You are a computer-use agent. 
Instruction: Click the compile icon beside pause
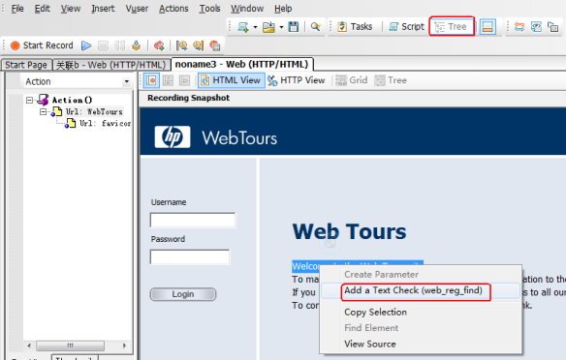(136, 45)
